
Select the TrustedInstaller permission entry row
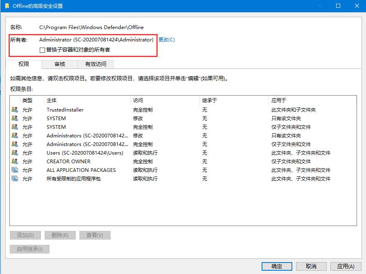click(82, 110)
